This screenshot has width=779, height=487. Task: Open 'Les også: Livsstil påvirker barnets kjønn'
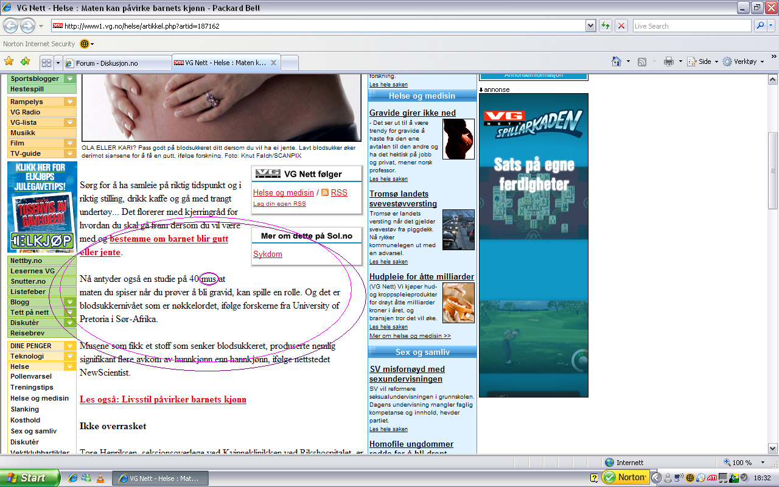click(x=163, y=399)
